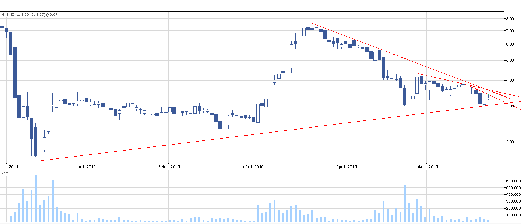Select the 100.000 volume axis label
The width and height of the screenshot is (521, 224).
[513, 215]
